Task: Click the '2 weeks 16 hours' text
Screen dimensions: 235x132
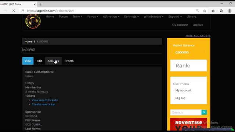Action: click(37, 92)
